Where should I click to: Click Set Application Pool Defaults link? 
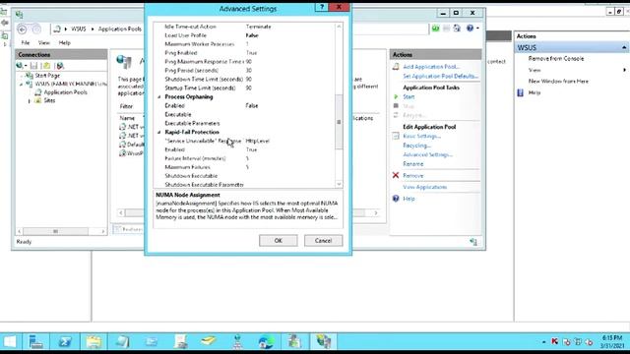(x=440, y=76)
